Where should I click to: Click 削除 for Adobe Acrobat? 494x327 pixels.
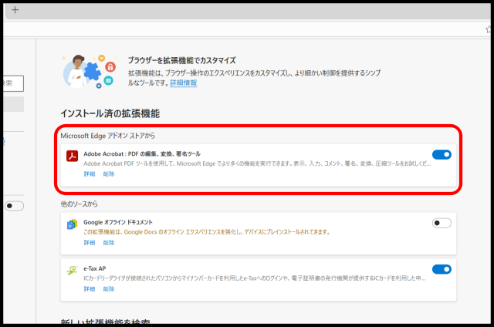(109, 174)
